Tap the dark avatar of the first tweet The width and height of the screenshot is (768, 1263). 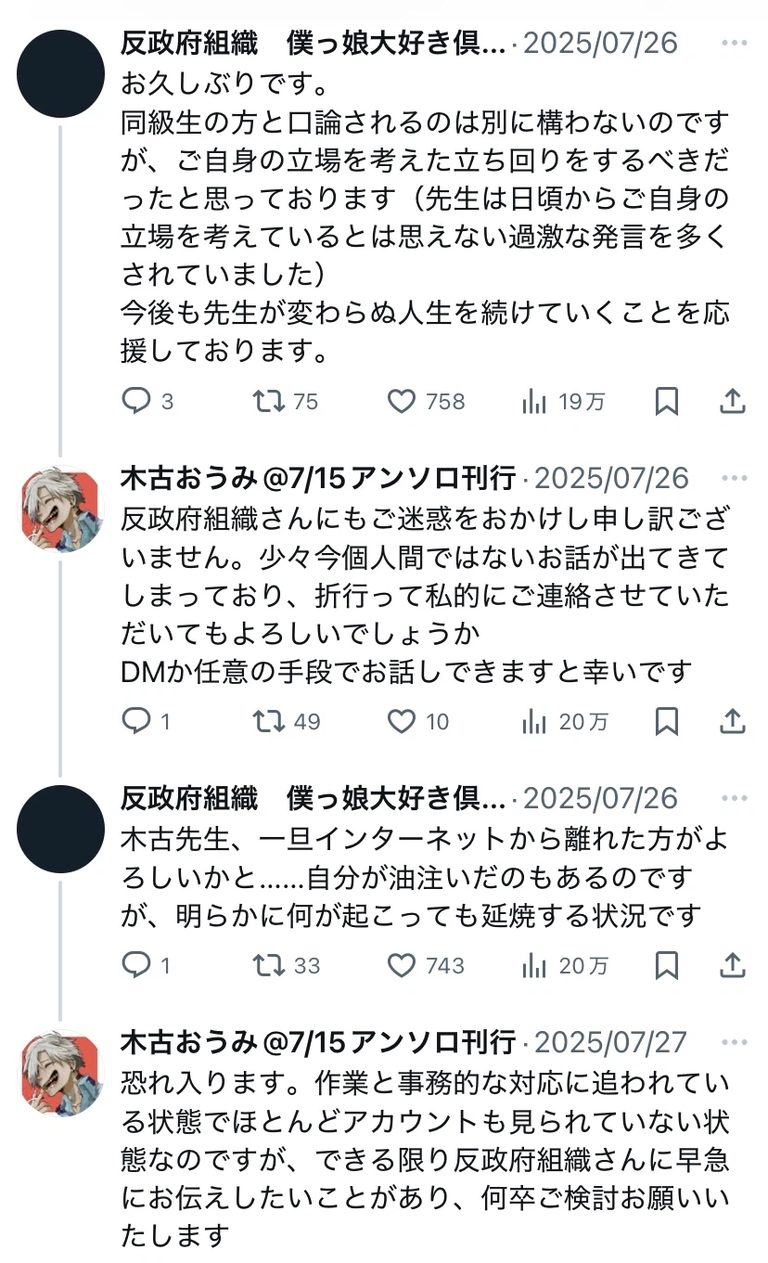61,73
